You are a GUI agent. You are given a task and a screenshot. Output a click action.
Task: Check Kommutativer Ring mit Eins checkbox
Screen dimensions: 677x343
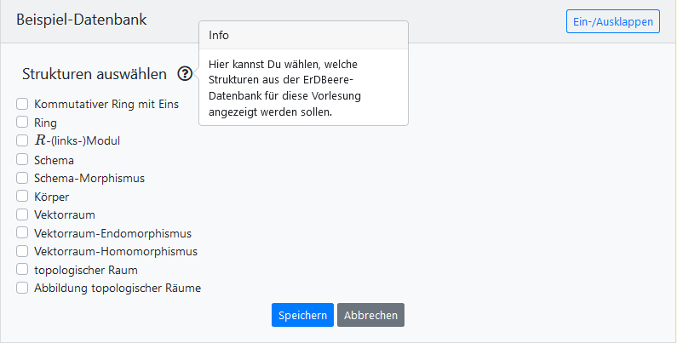click(22, 104)
